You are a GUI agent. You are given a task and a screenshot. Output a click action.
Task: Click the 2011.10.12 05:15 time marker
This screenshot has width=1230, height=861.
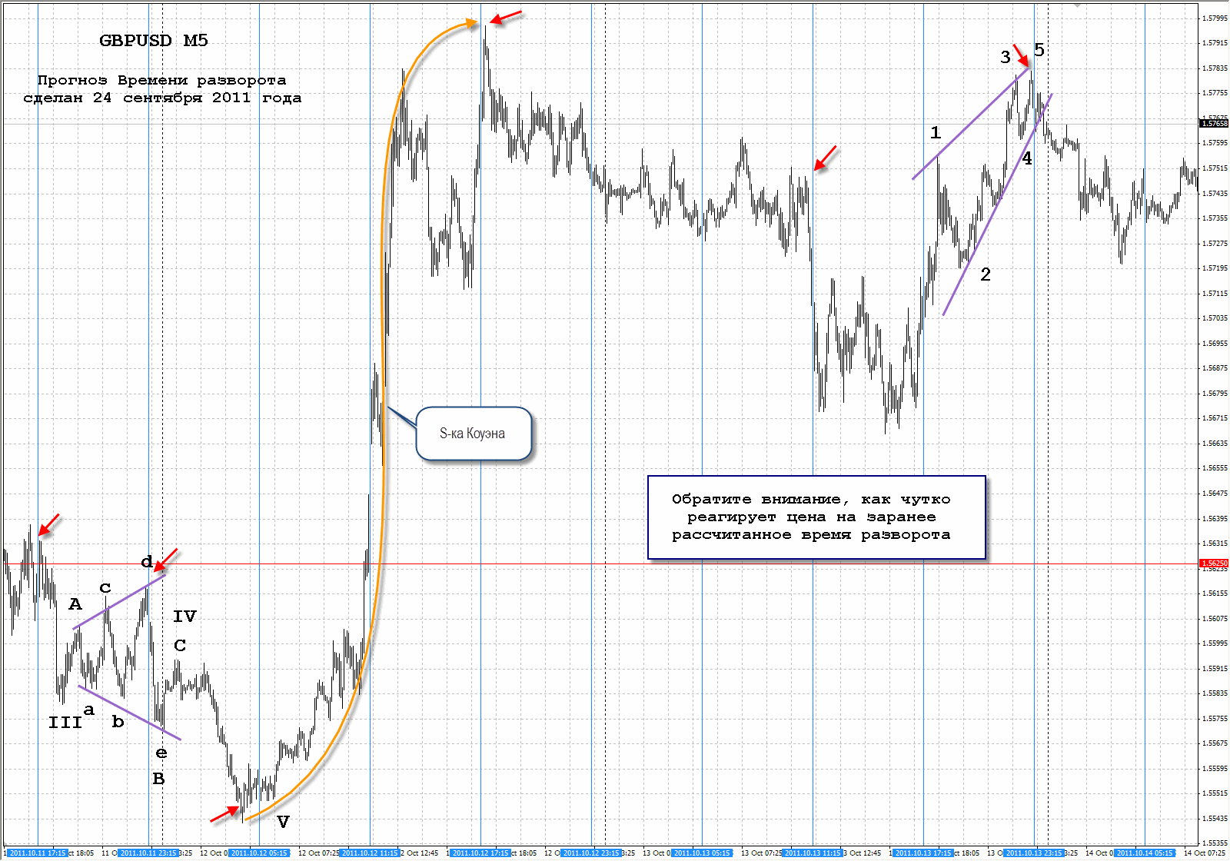click(259, 853)
